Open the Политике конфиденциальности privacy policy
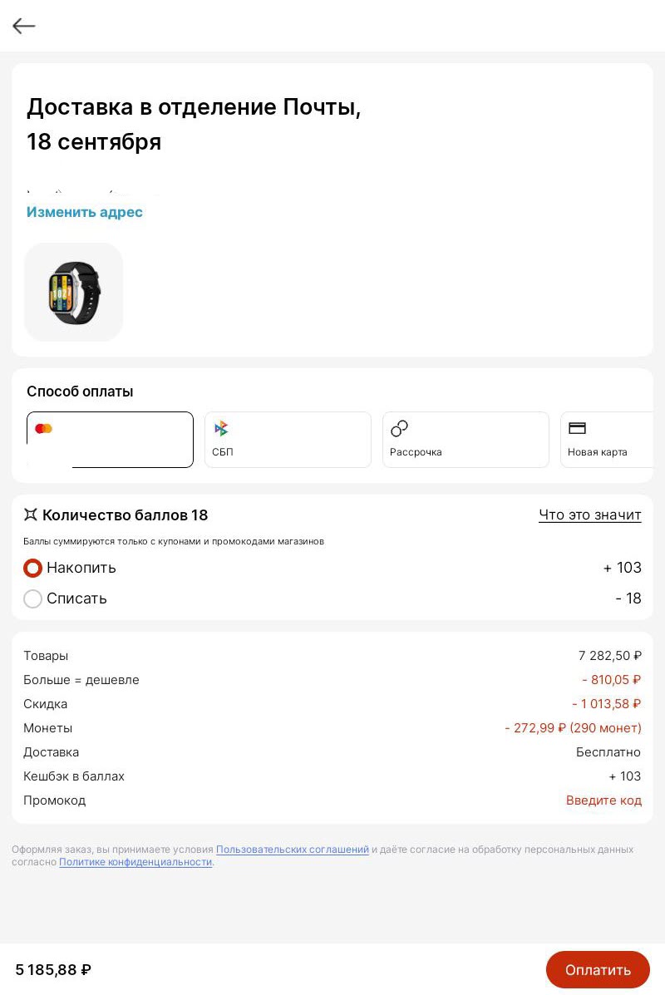The image size is (665, 995). point(135,862)
